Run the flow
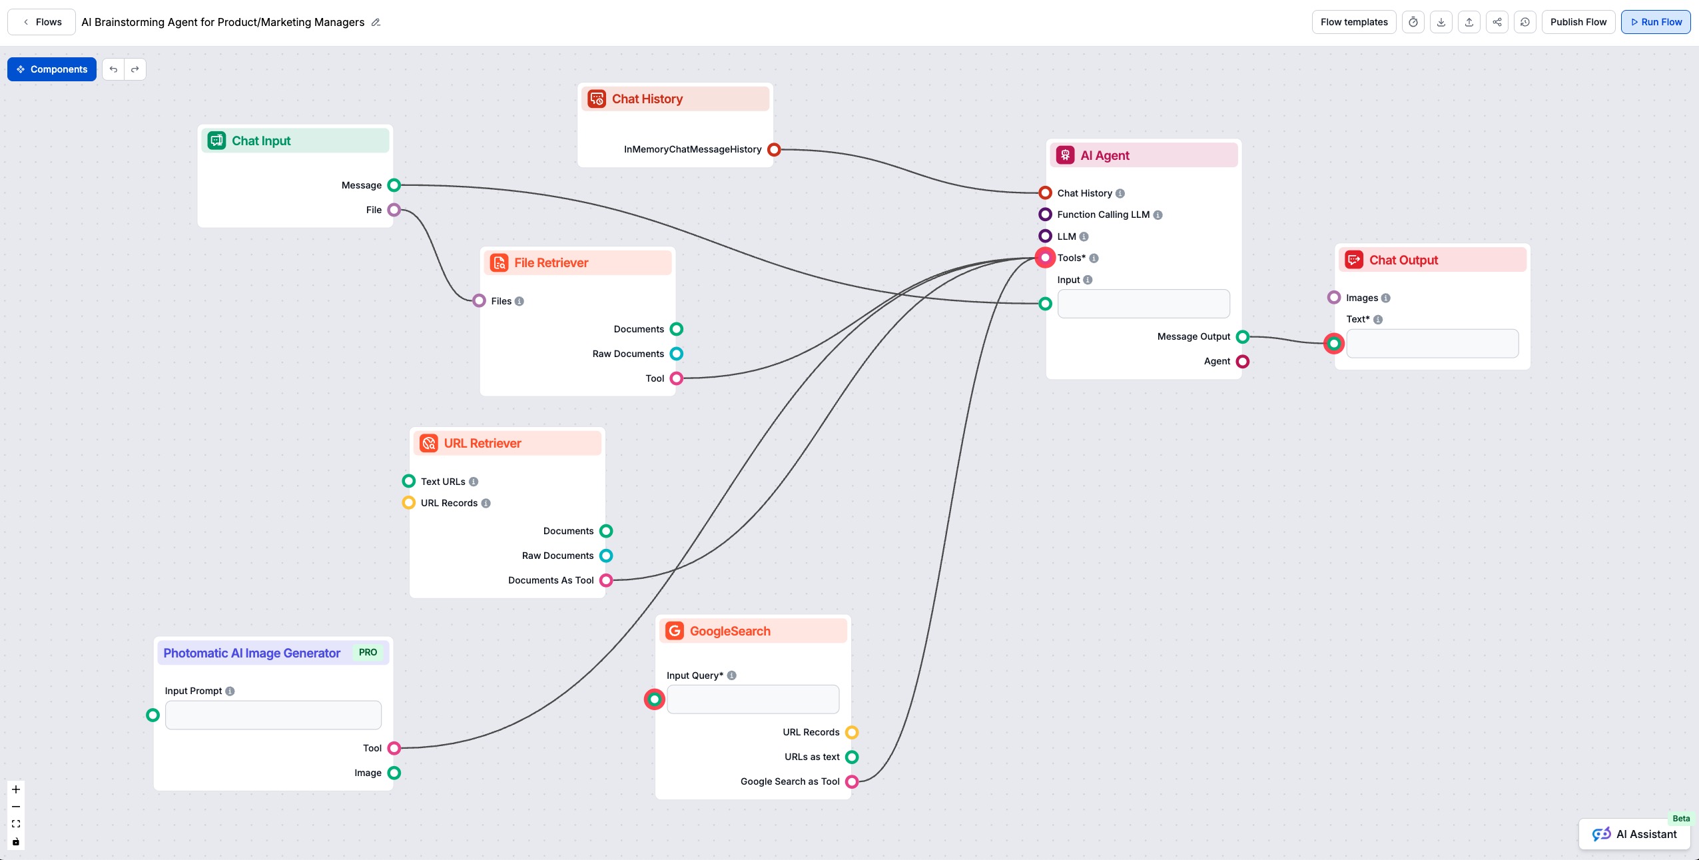 coord(1656,21)
